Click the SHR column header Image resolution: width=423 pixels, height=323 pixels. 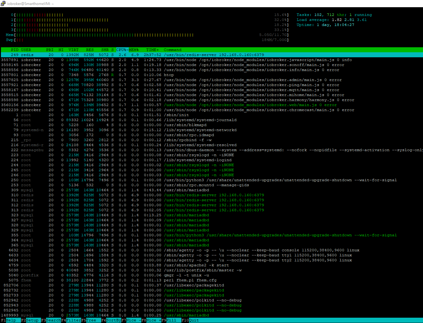pos(105,50)
